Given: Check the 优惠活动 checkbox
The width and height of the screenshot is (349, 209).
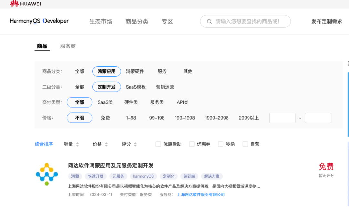Looking at the screenshot, I should pyautogui.click(x=158, y=144).
